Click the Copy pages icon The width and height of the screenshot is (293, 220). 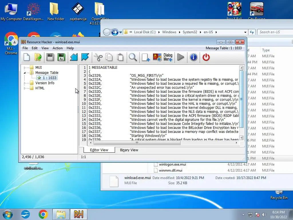tap(109, 57)
